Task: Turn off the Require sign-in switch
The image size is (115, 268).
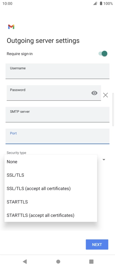Action: pyautogui.click(x=103, y=54)
